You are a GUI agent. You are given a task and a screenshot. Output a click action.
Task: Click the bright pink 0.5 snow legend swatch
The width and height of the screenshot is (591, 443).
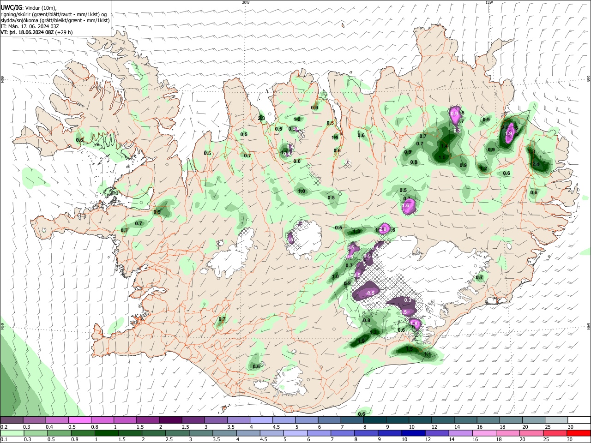(x=80, y=420)
